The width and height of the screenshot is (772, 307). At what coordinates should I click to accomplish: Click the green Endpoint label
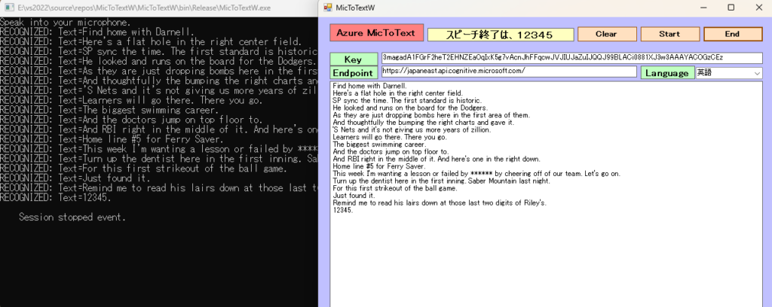point(354,72)
